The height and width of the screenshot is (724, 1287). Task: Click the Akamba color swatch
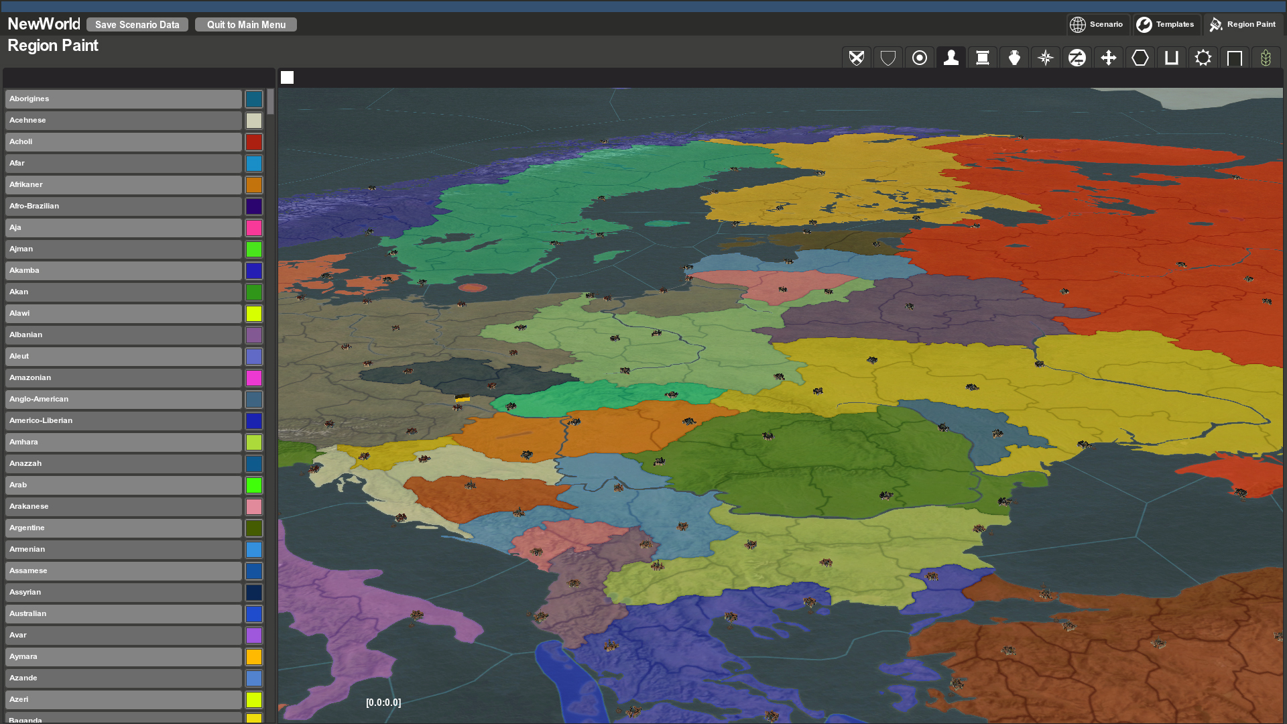coord(254,271)
